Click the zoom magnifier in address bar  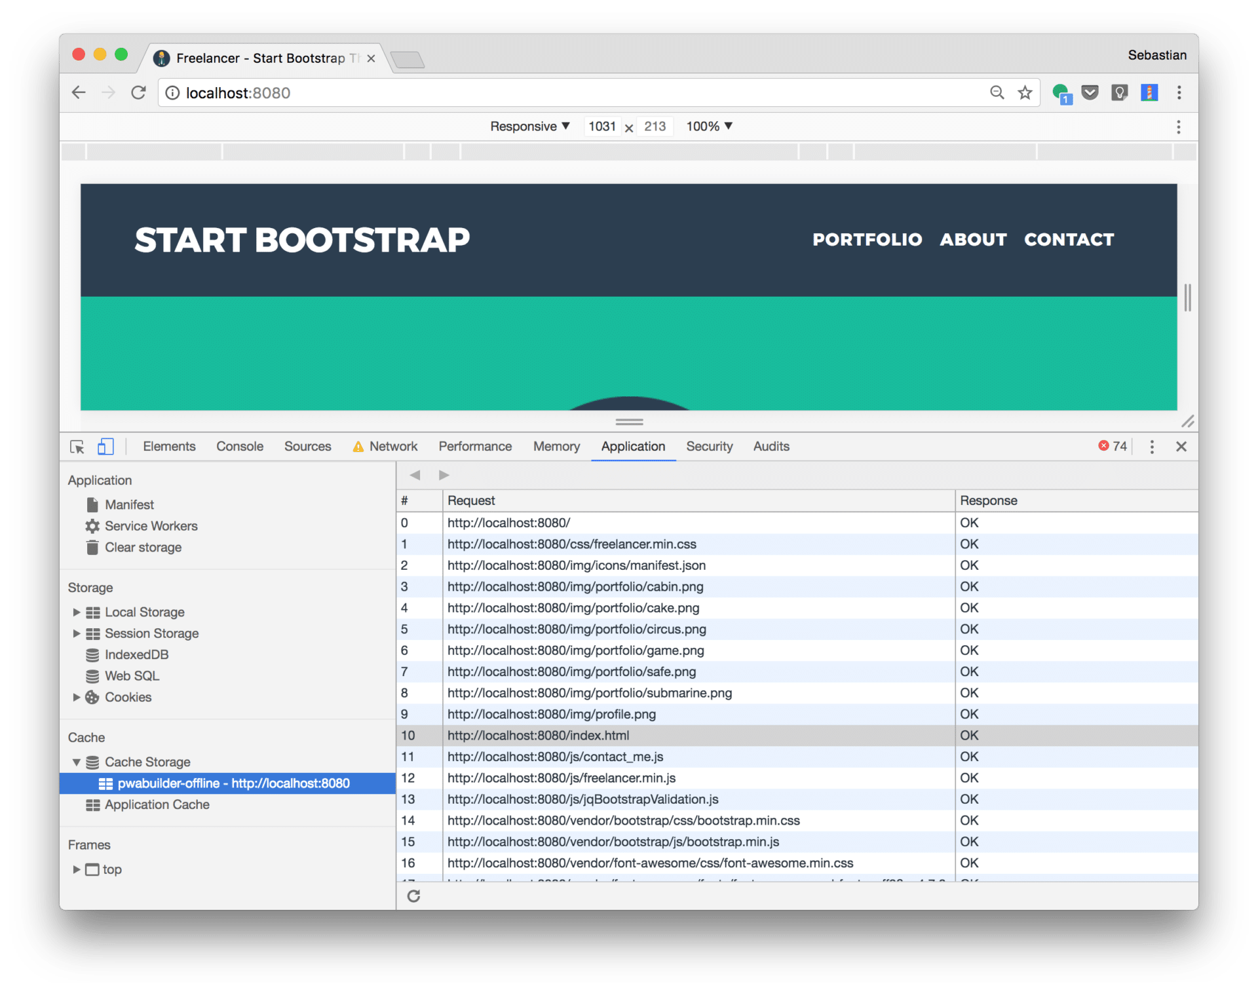[x=997, y=92]
